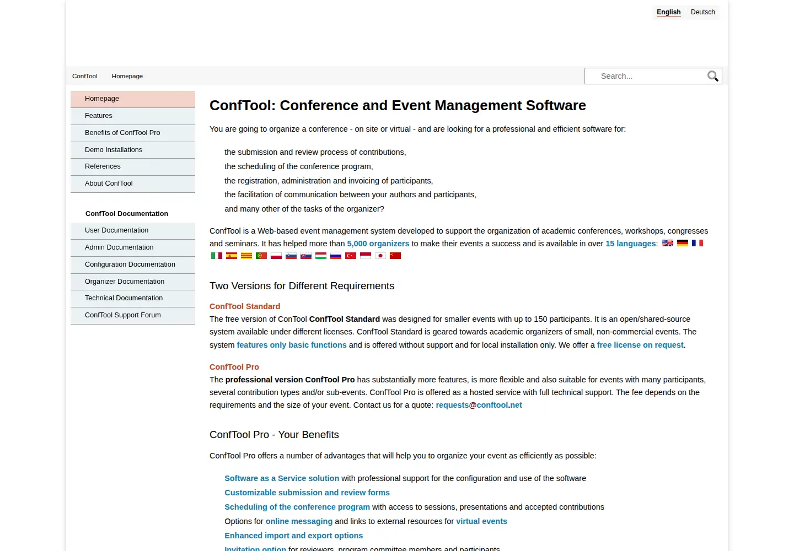
Task: Open Technical Documentation
Action: [133, 298]
